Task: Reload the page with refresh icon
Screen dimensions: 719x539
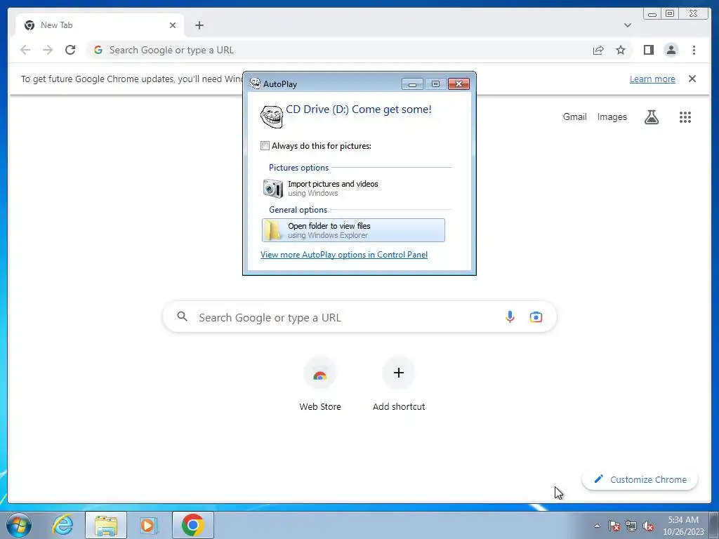Action: coord(70,50)
